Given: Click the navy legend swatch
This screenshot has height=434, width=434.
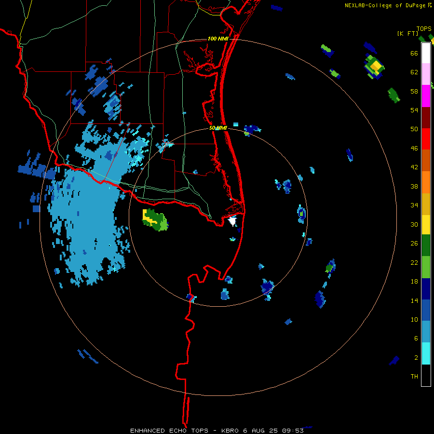Looking at the screenshot, I should tap(426, 289).
